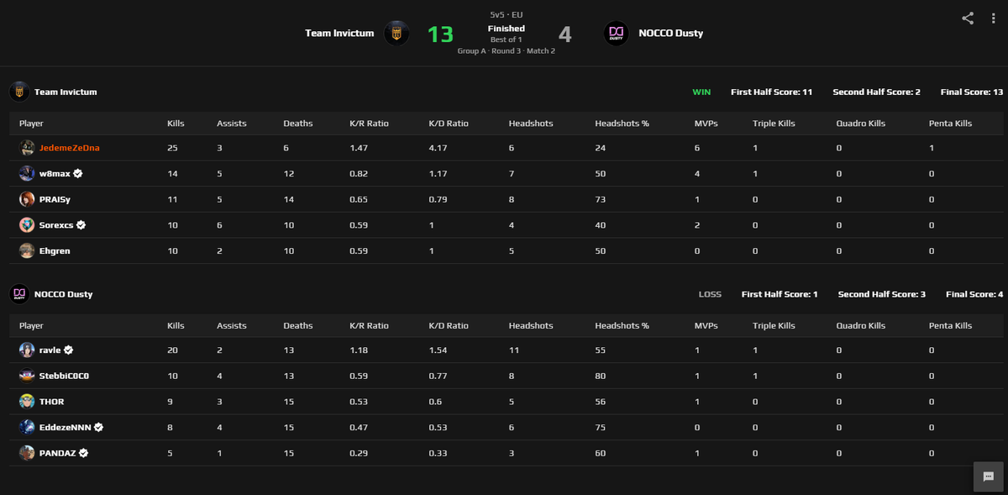Open PRAISy player profile link
This screenshot has width=1008, height=495.
pyautogui.click(x=56, y=200)
